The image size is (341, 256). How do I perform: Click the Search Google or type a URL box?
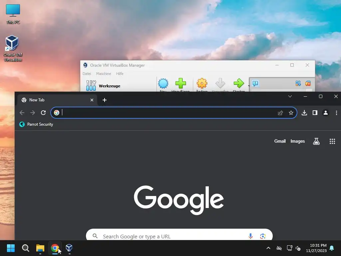179,235
